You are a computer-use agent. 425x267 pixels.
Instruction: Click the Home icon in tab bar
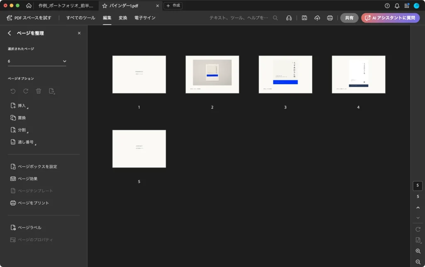[x=29, y=5]
